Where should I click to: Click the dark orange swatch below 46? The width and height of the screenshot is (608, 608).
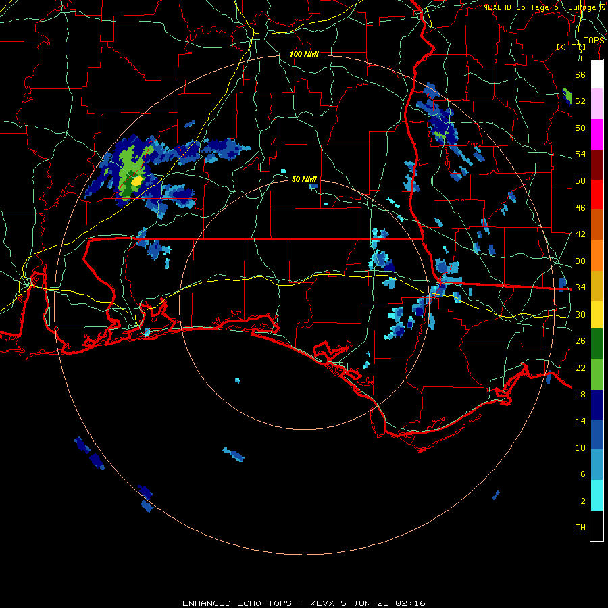(597, 225)
